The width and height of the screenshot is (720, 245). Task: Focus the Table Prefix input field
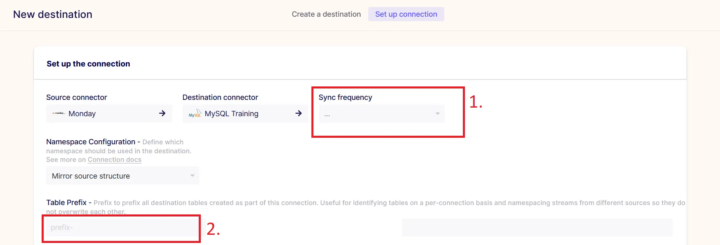point(122,227)
